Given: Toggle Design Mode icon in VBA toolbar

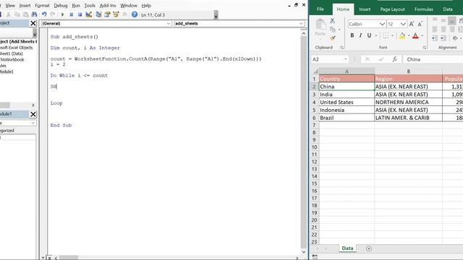Looking at the screenshot, I should click(88, 14).
